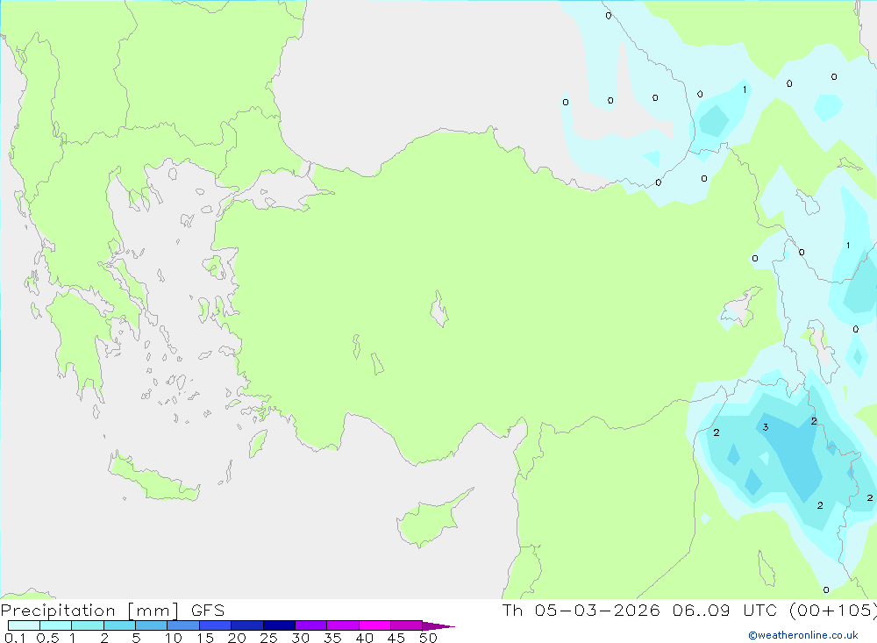
Task: Pick the 40–45 mm magenta legend swatch
Action: point(374,625)
